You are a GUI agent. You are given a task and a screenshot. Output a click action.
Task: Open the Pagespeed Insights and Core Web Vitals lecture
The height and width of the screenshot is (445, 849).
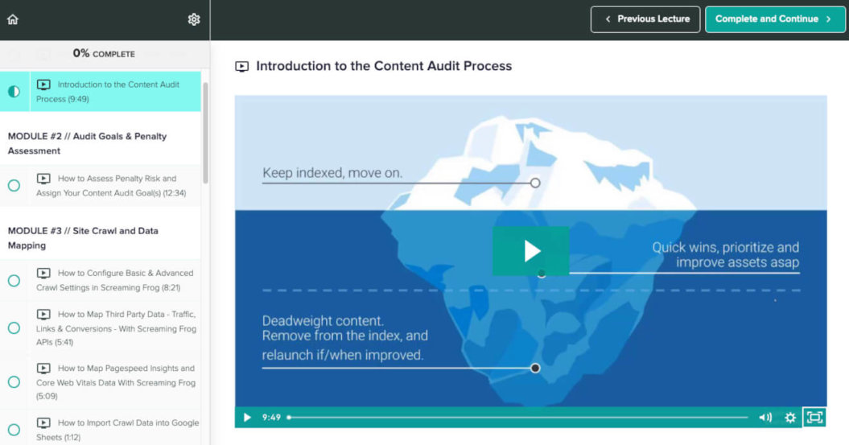pos(116,382)
